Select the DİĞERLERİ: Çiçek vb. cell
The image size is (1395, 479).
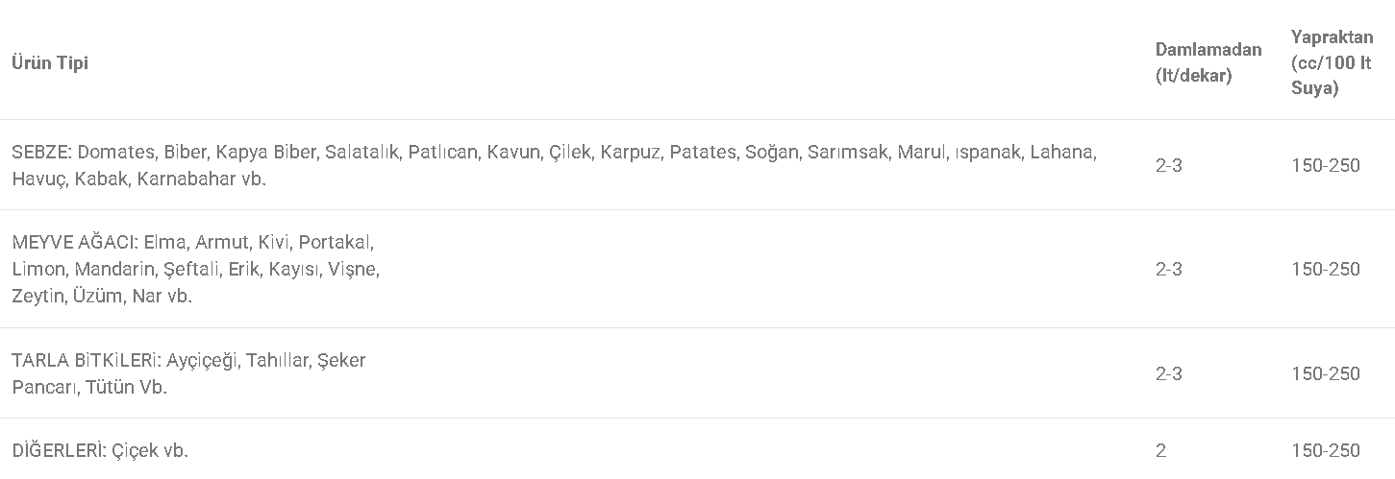tap(100, 450)
